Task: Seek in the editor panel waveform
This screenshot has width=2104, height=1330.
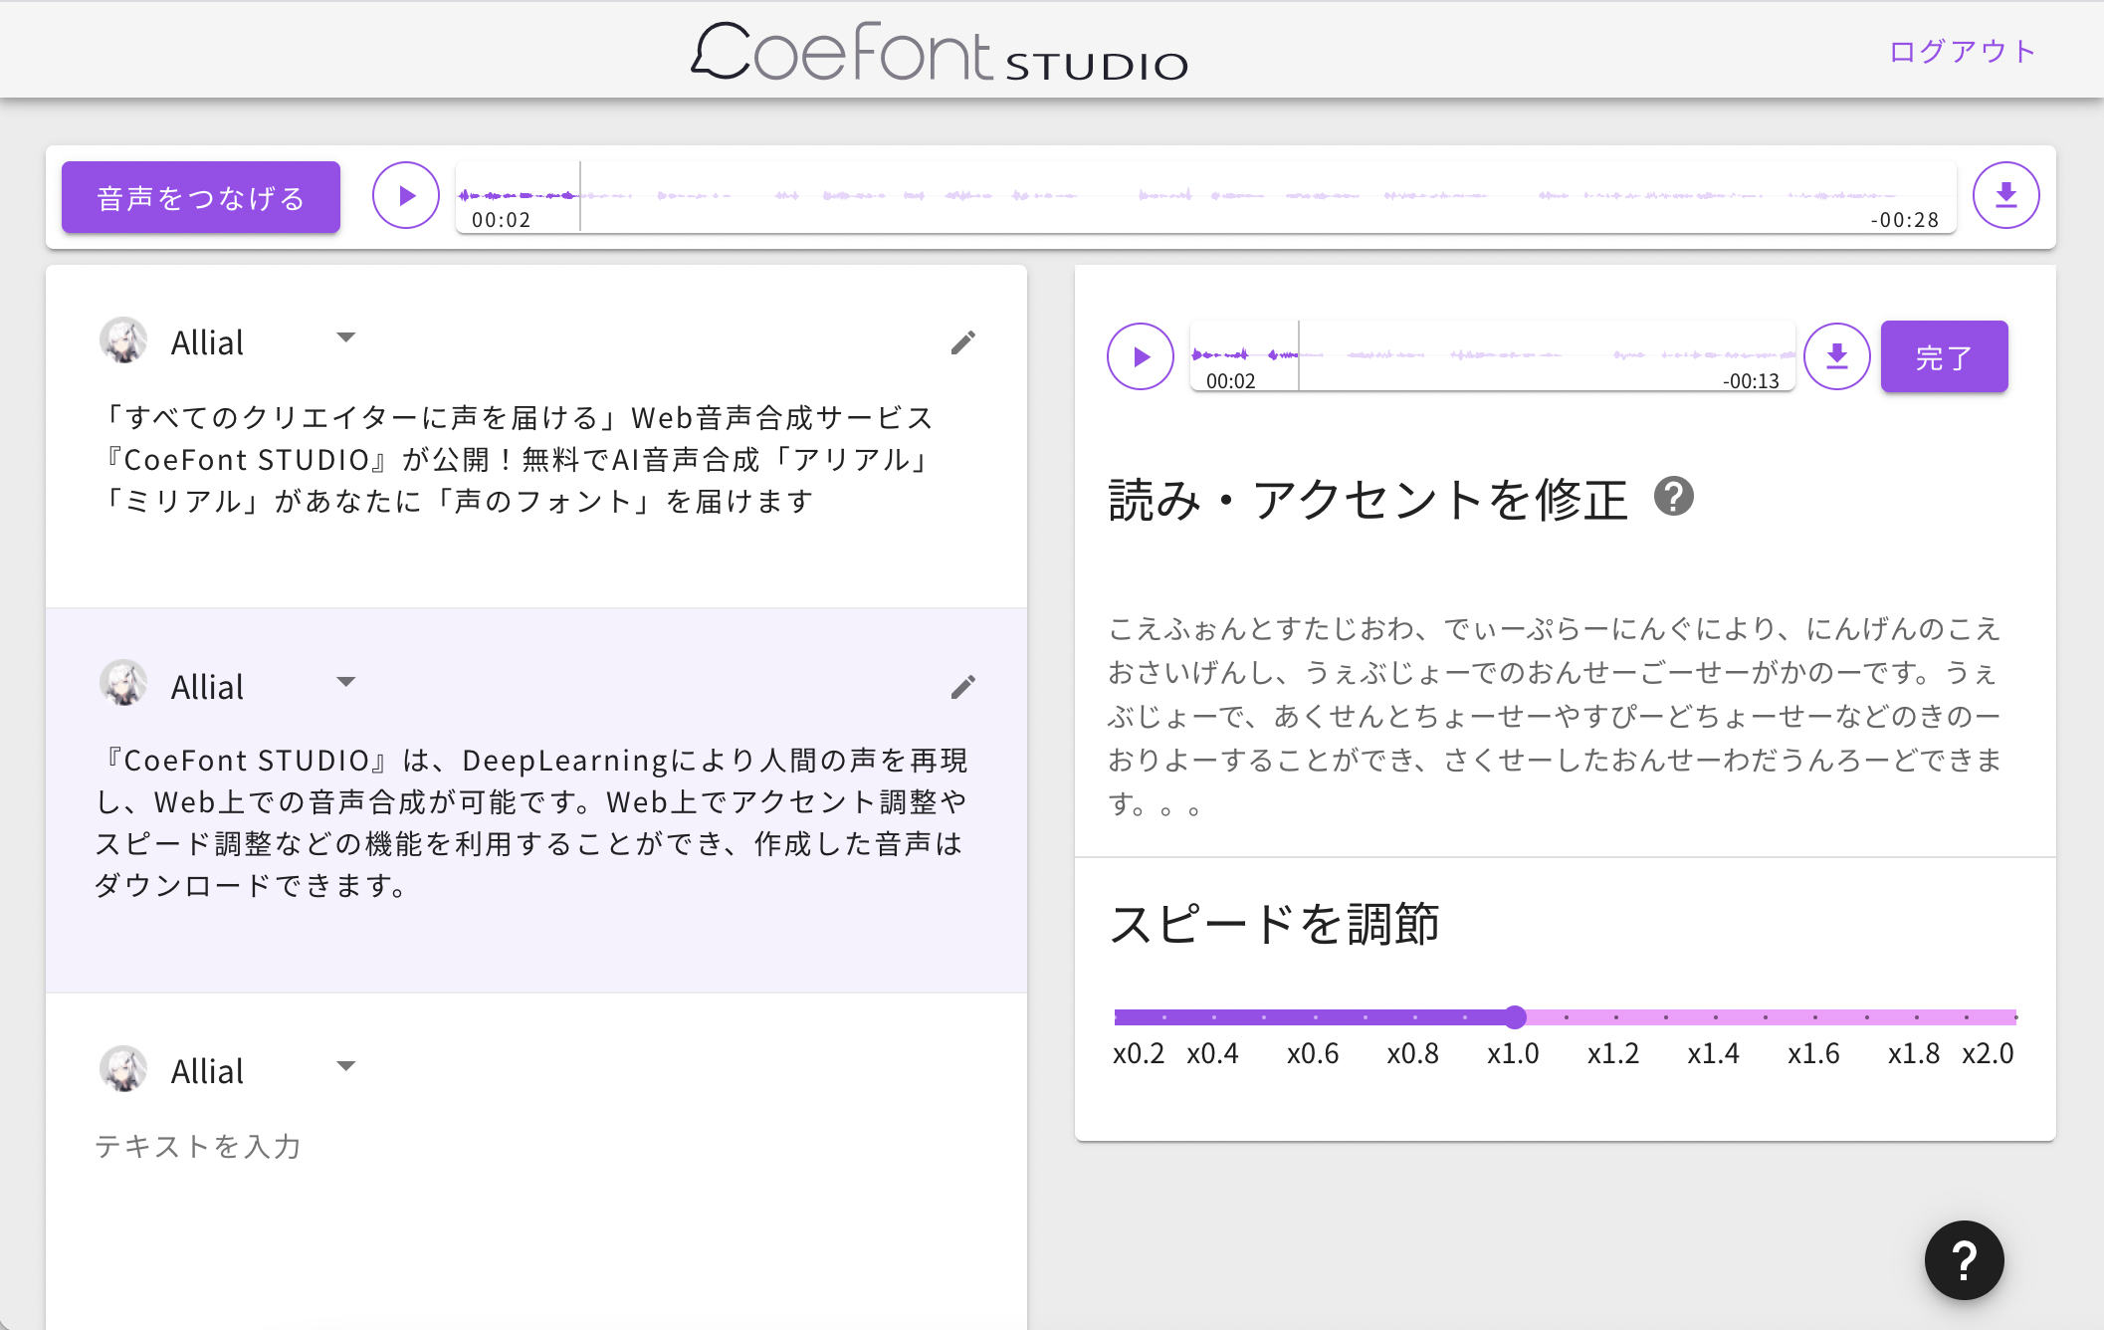Action: coord(1492,356)
